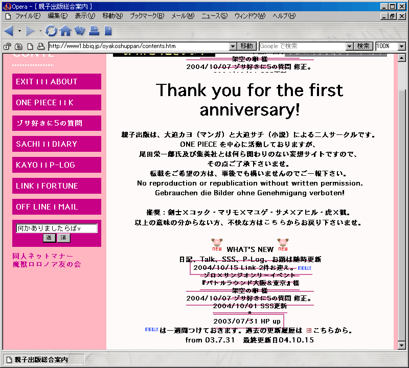Click the padlock security icon beside the address bar
409x368 pixels.
[x=7, y=47]
